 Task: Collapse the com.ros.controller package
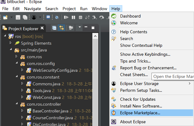coord(17,103)
